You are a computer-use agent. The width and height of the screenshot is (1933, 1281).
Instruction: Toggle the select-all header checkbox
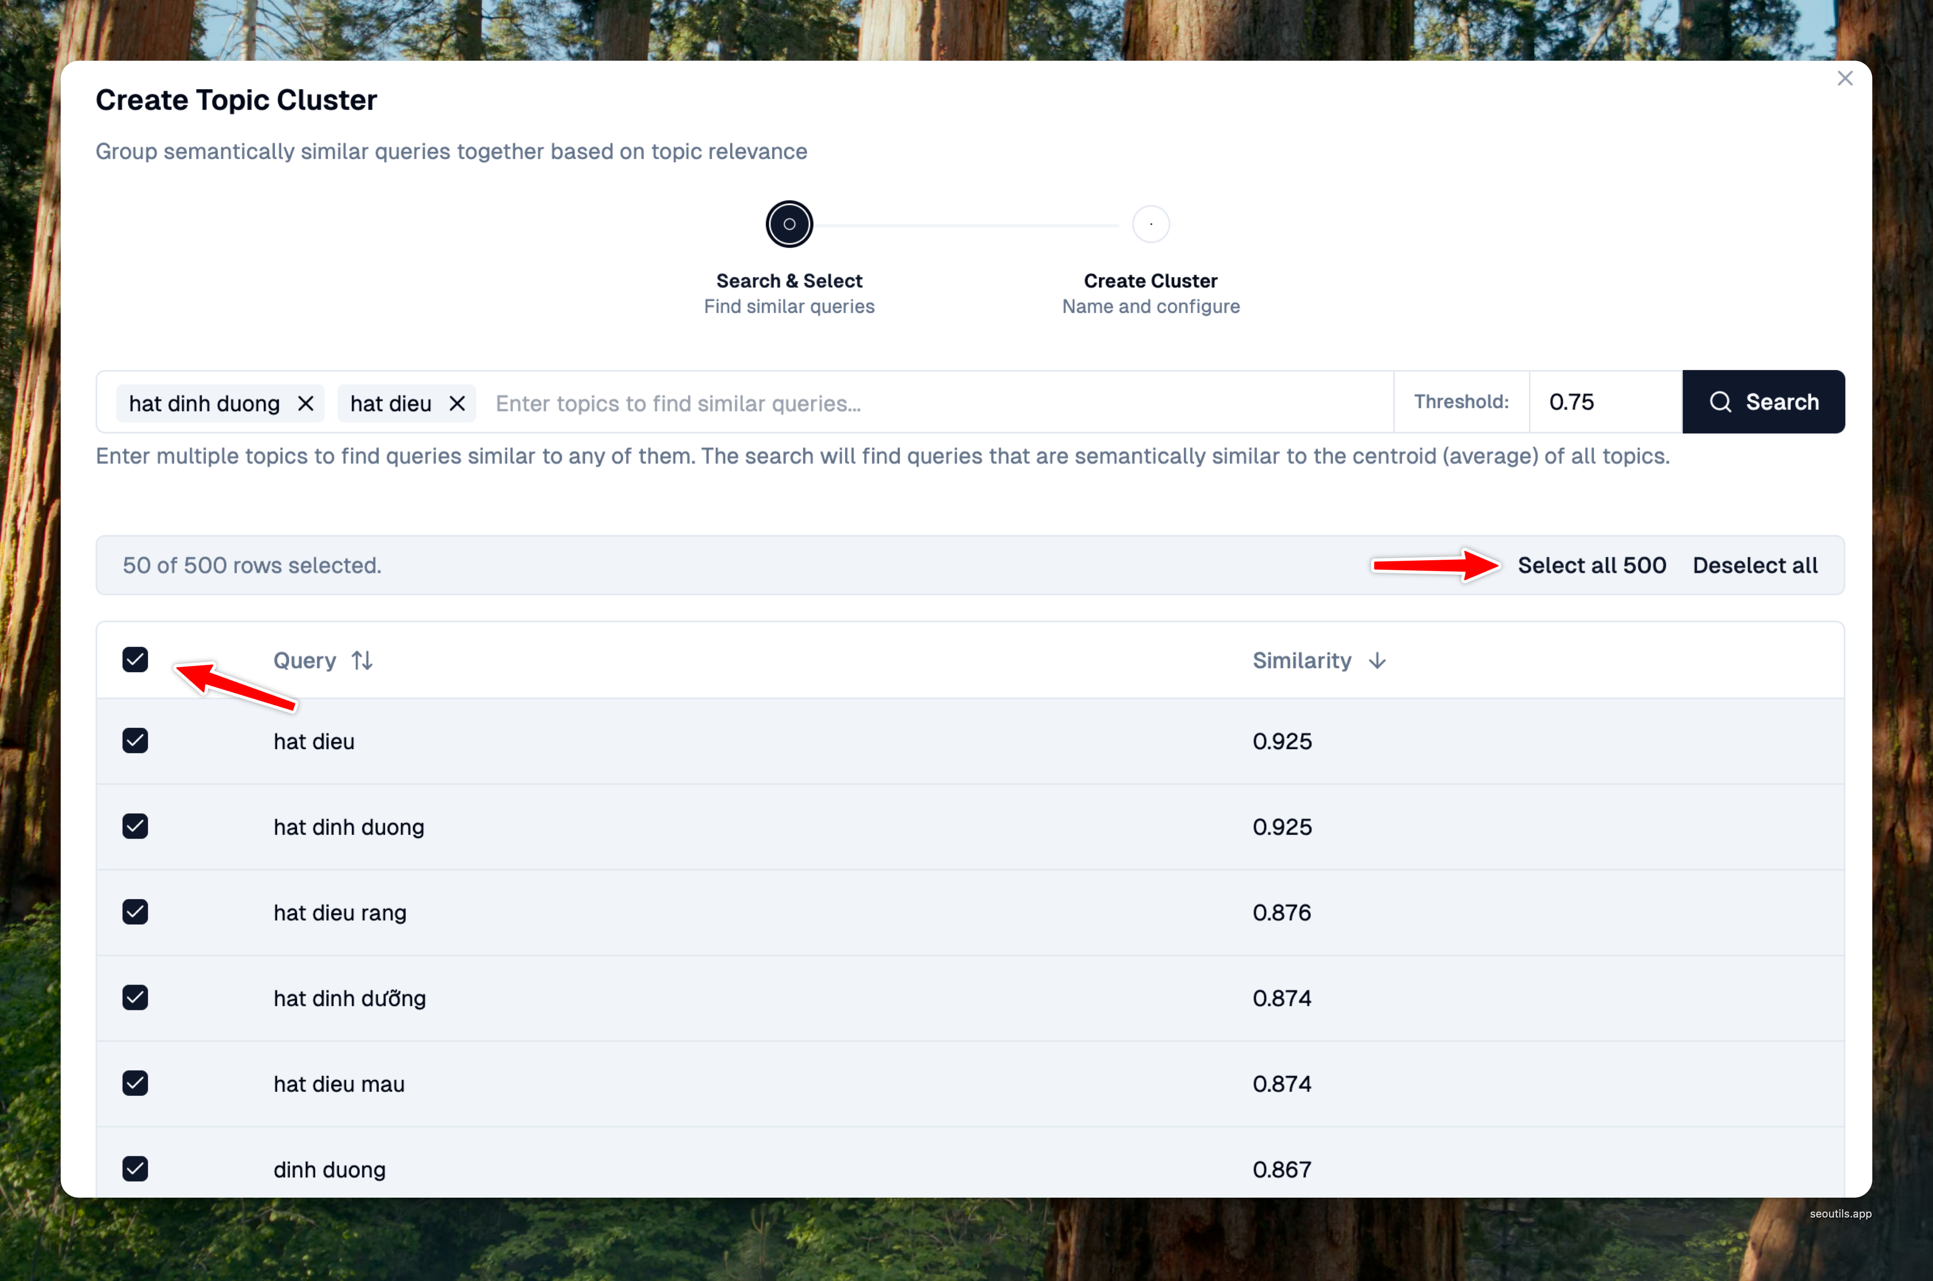(x=135, y=659)
